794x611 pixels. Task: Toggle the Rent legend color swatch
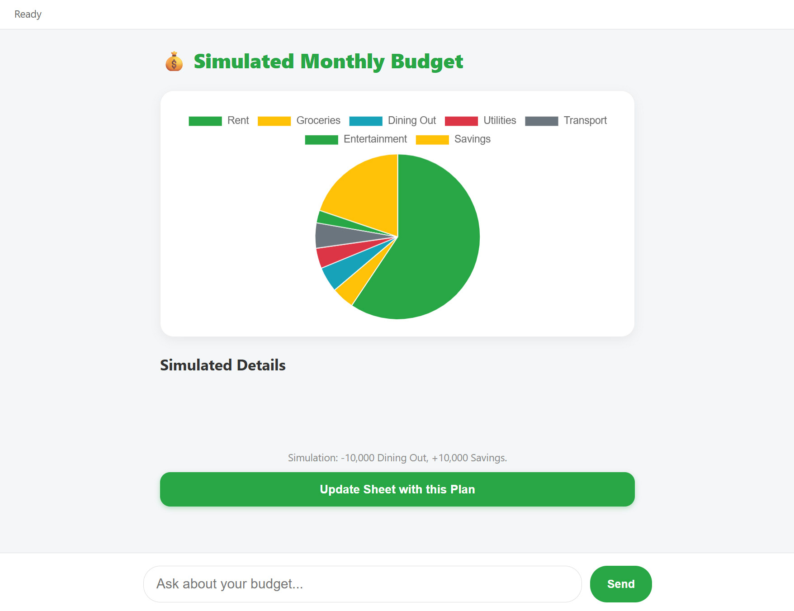205,121
